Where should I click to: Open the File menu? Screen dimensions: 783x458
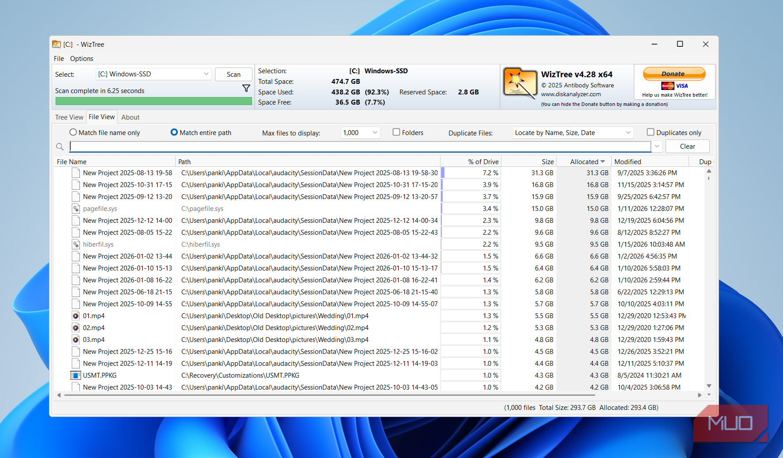click(59, 59)
